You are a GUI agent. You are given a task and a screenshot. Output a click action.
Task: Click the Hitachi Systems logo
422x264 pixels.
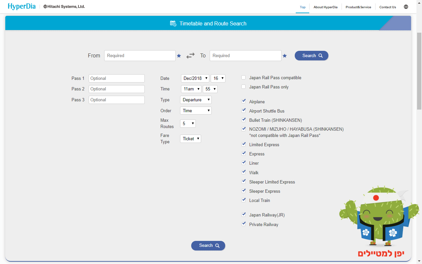tap(64, 7)
